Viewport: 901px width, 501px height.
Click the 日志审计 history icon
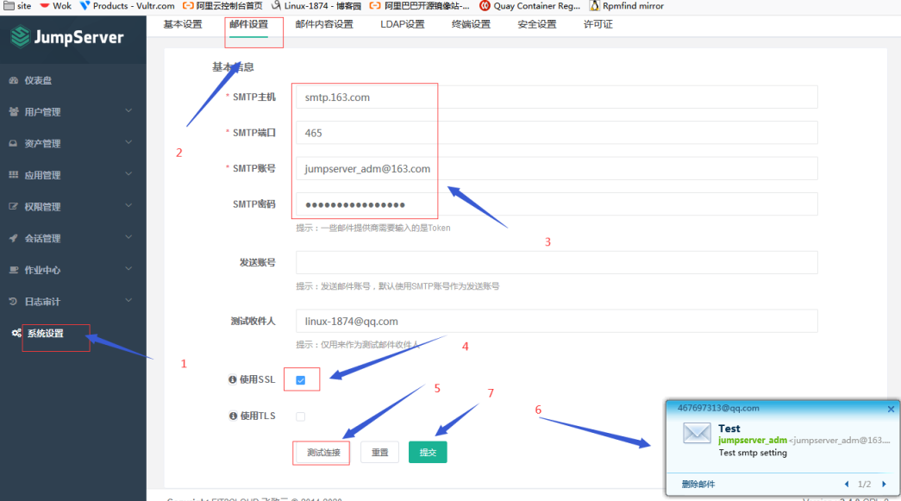(13, 302)
